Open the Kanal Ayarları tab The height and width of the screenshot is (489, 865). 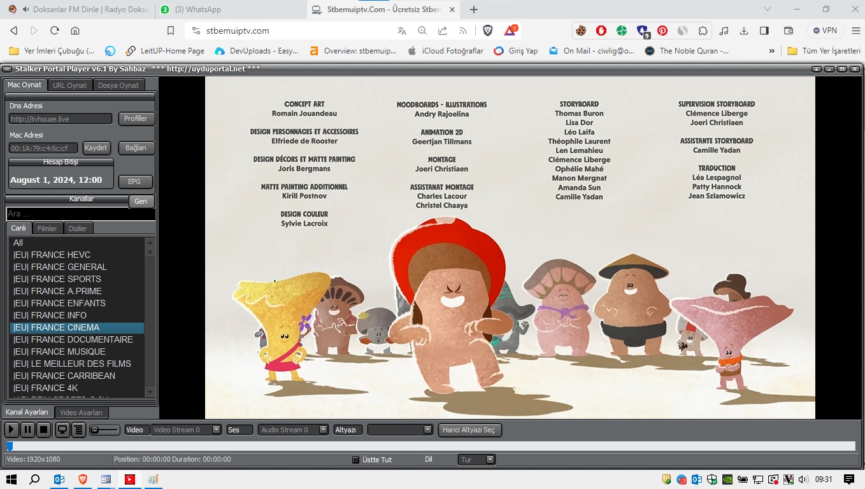[x=27, y=412]
